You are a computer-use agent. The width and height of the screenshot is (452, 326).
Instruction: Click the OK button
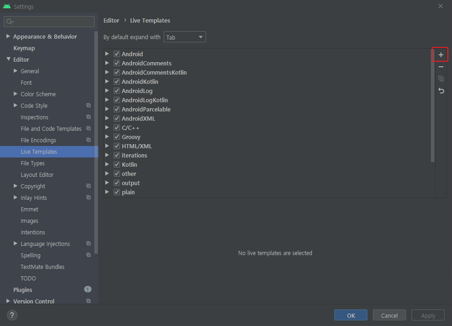[x=351, y=315]
